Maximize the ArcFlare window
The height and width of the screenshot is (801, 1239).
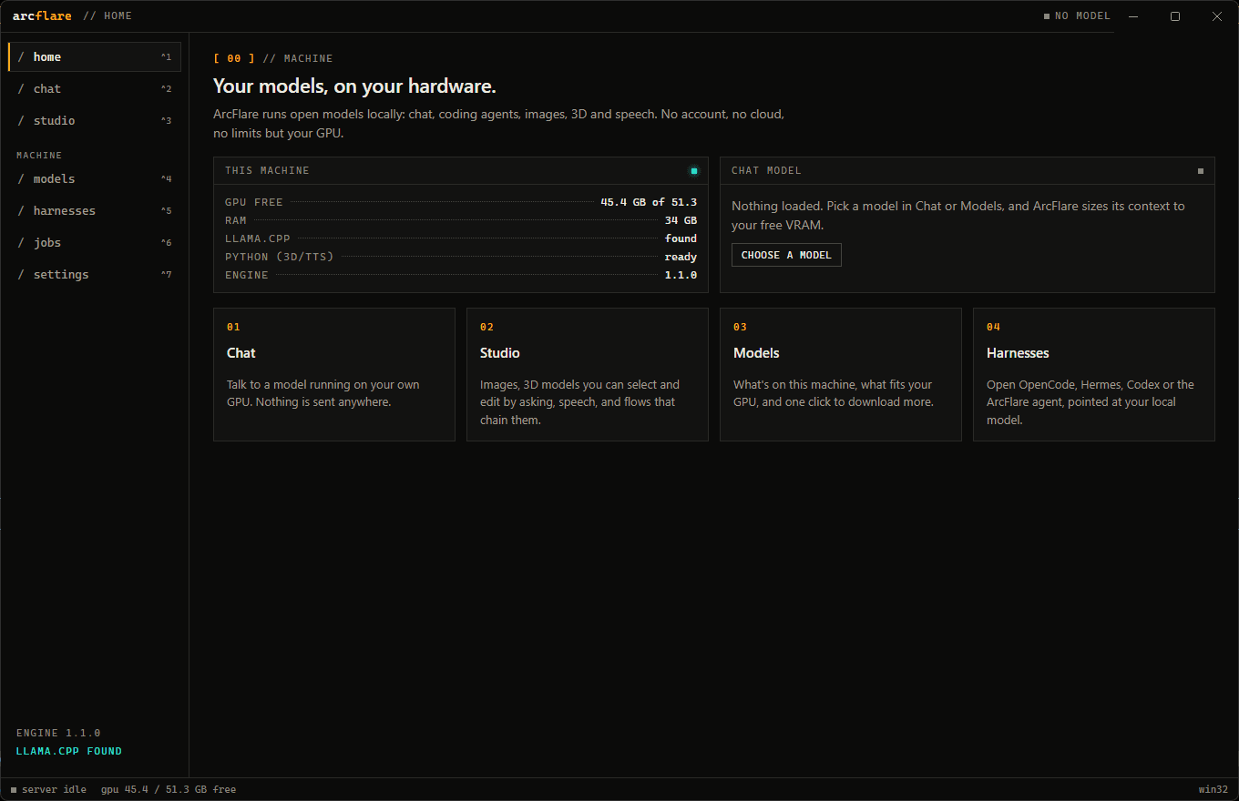pyautogui.click(x=1175, y=16)
